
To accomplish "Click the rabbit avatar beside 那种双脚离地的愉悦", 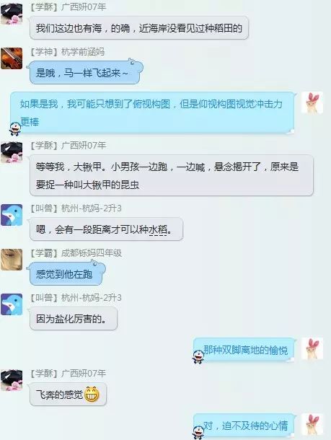I will [312, 348].
